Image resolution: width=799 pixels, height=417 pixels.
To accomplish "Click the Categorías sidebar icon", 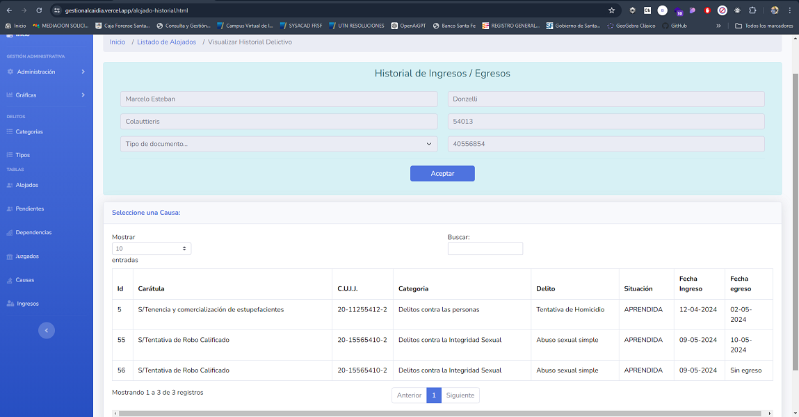I will pyautogui.click(x=10, y=132).
